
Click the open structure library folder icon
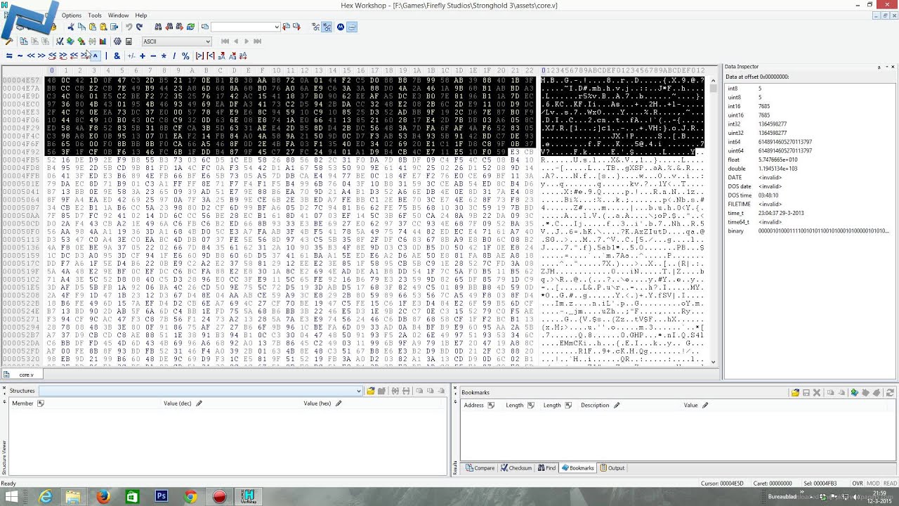(370, 391)
